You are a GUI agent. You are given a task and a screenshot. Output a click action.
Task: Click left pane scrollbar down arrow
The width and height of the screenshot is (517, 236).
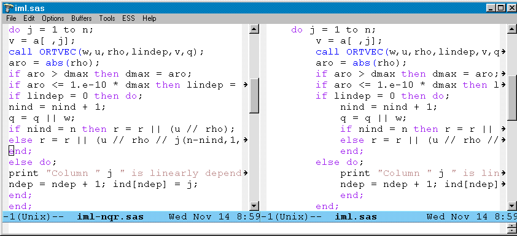[x=254, y=206]
